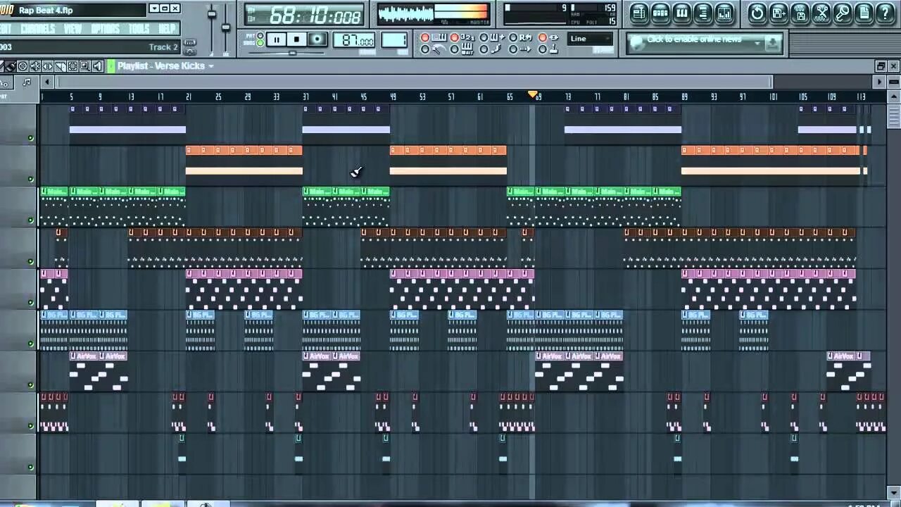Image resolution: width=901 pixels, height=507 pixels.
Task: Open the Step Sequencer window
Action: [660, 13]
